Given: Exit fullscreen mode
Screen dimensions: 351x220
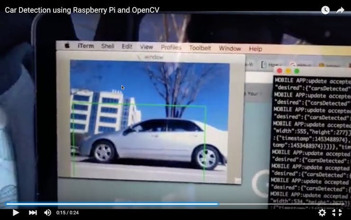Looking at the screenshot, I should pyautogui.click(x=337, y=212).
